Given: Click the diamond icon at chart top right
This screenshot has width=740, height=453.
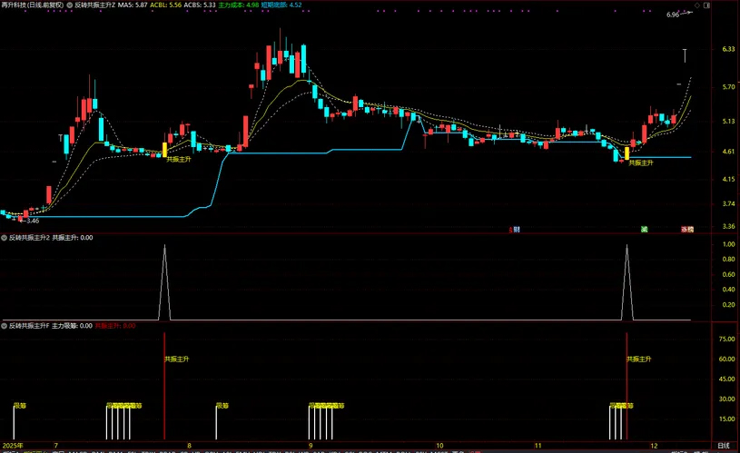Looking at the screenshot, I should [x=697, y=5].
